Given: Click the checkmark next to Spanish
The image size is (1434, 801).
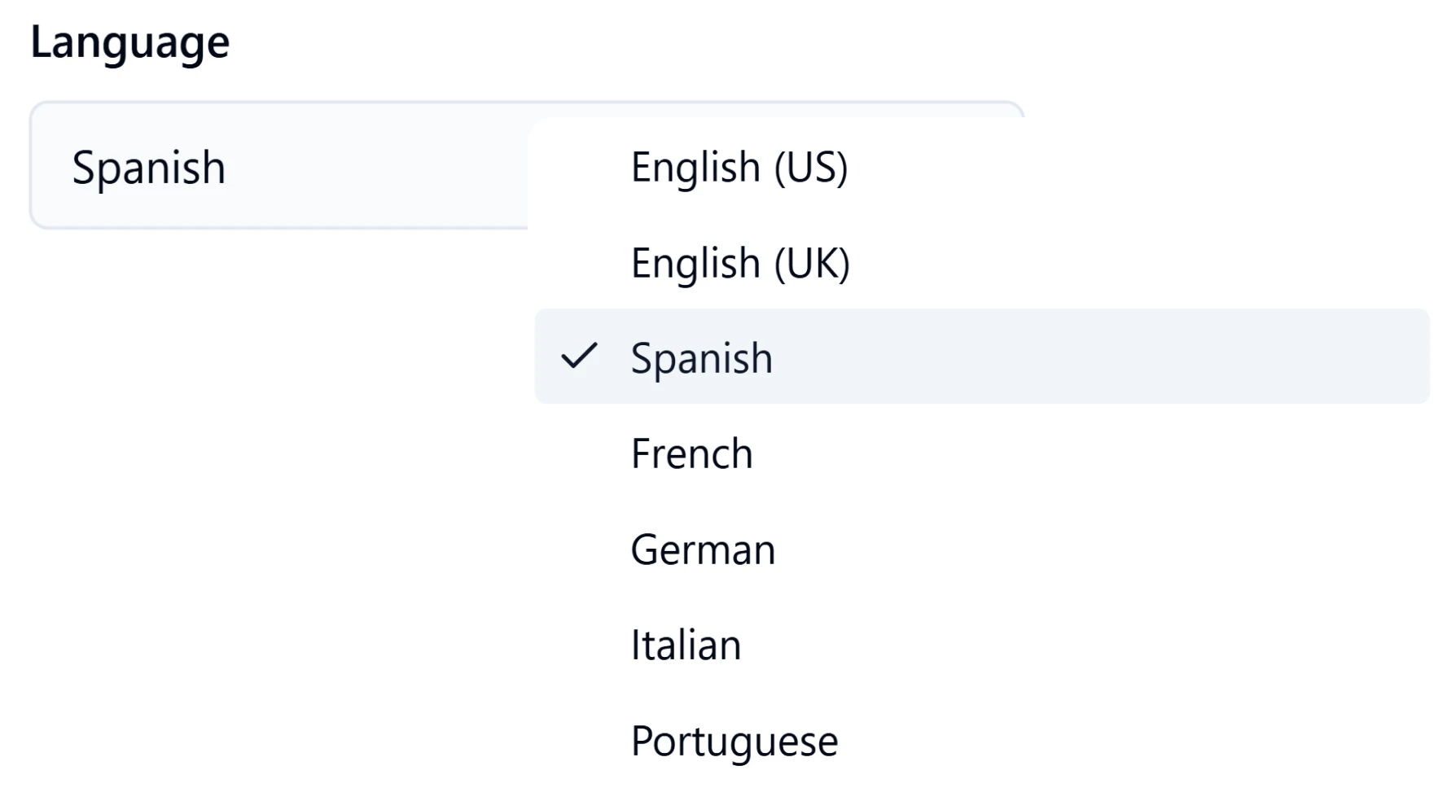Looking at the screenshot, I should [581, 357].
